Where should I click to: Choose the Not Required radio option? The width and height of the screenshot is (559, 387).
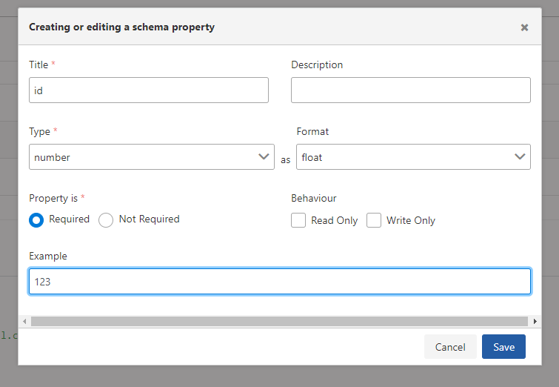106,220
